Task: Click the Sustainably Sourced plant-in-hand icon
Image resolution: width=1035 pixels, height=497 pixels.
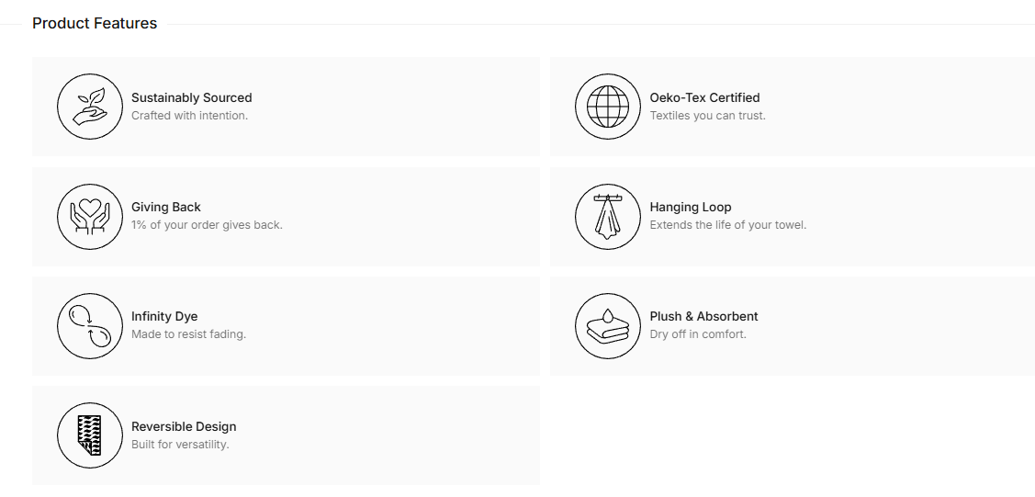Action: (90, 107)
